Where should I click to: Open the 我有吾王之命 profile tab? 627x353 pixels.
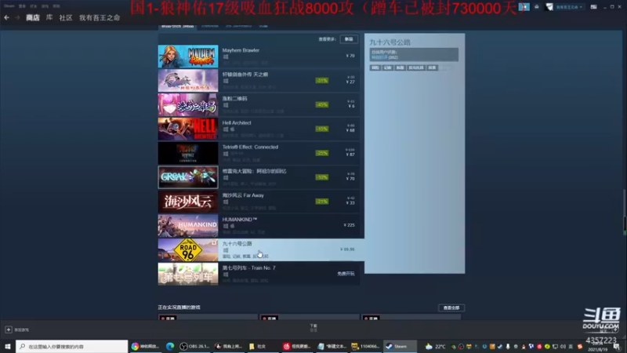[x=100, y=17]
